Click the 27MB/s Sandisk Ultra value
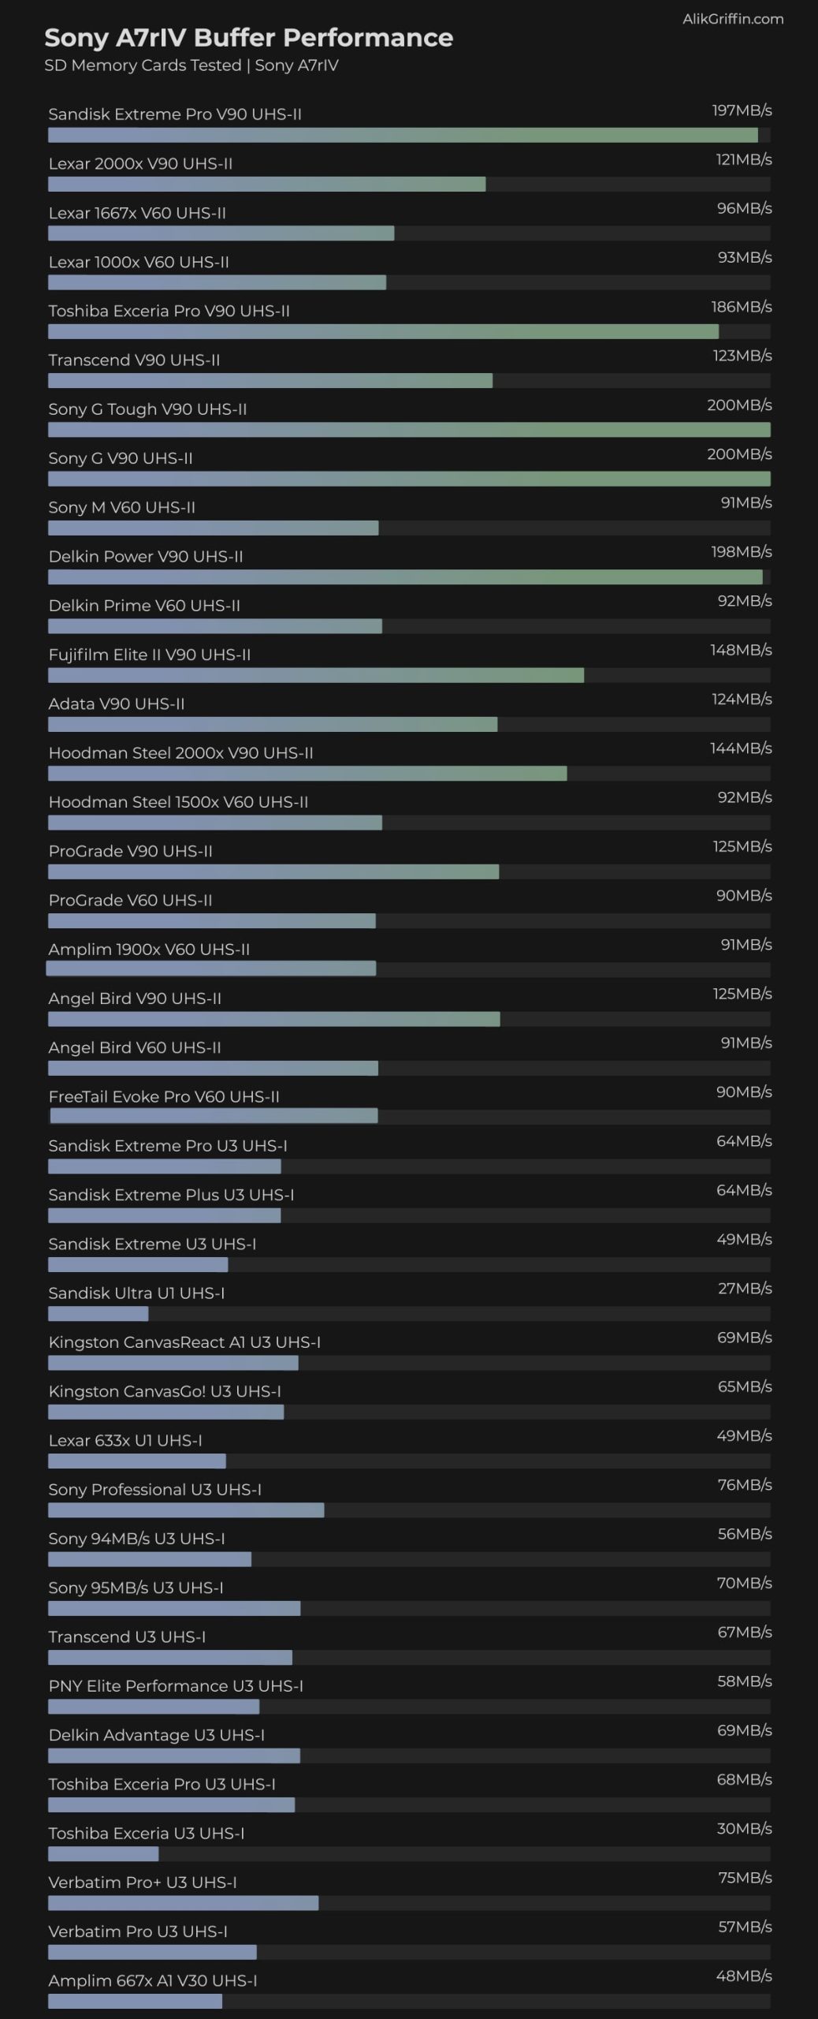This screenshot has height=2019, width=818. (745, 1288)
